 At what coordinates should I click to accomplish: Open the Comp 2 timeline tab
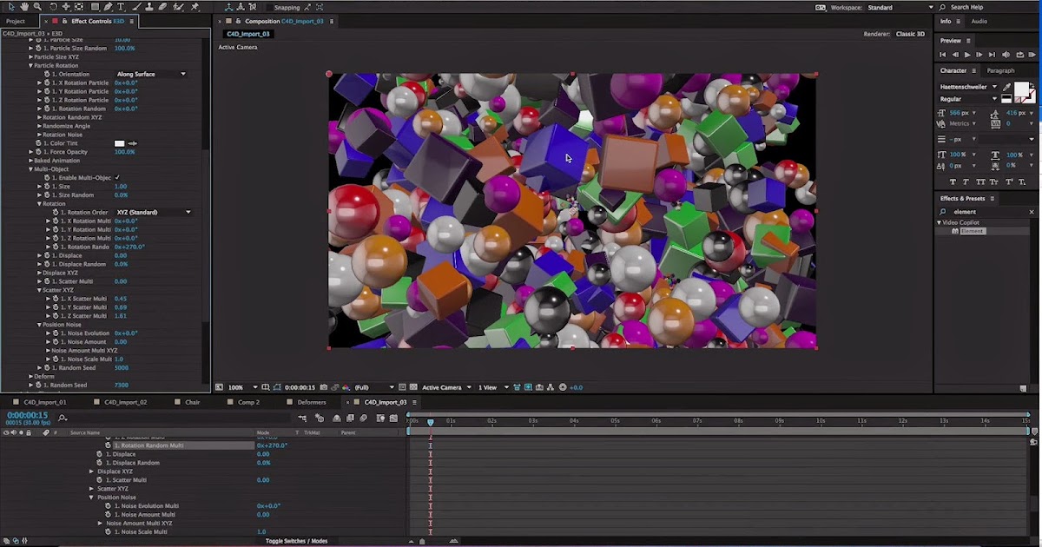point(248,402)
